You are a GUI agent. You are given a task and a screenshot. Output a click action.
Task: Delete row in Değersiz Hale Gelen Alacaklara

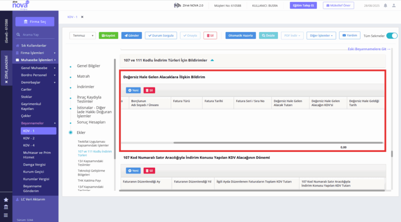(149, 90)
